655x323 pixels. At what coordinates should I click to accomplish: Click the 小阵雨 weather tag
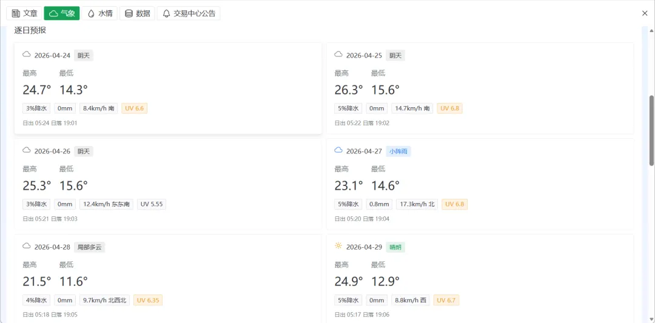coord(398,152)
